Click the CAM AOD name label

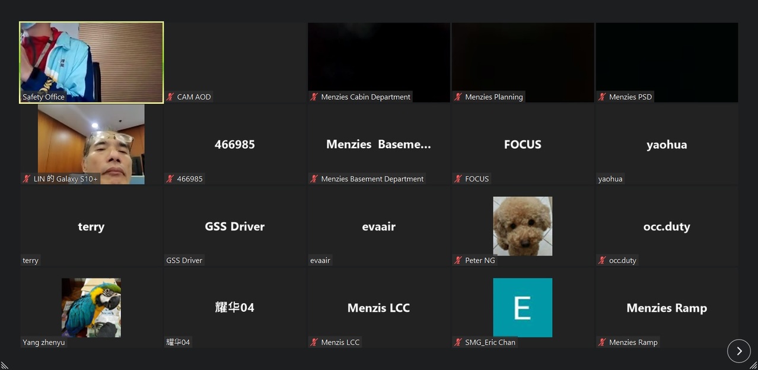194,97
